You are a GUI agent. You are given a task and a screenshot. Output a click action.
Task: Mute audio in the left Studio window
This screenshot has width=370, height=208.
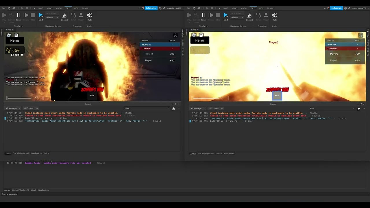(90, 16)
